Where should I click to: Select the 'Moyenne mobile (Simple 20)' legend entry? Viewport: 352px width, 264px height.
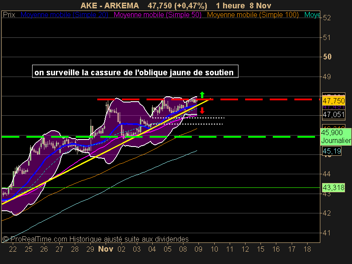click(x=64, y=15)
